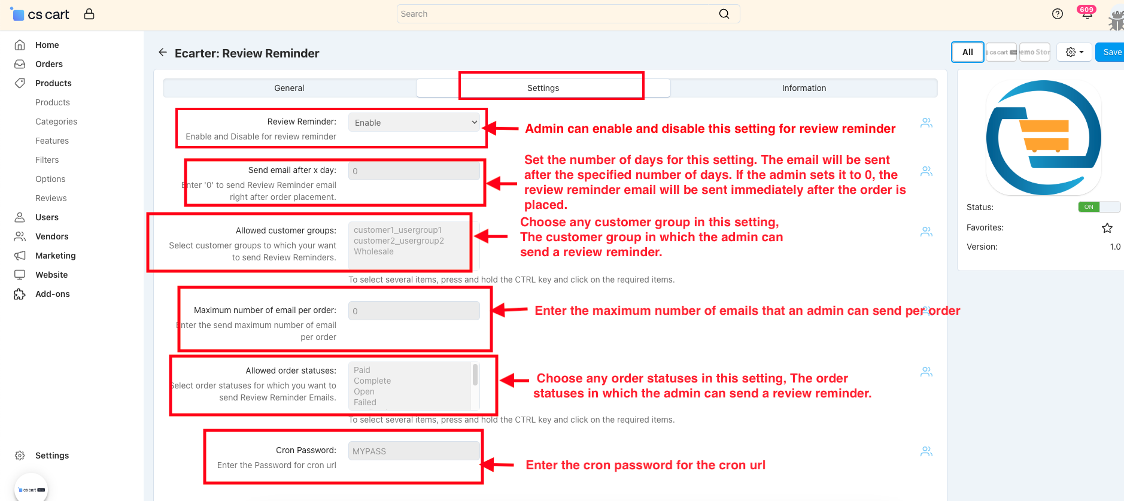This screenshot has width=1124, height=501.
Task: Click the back arrow beside Ecarter title
Action: [162, 53]
